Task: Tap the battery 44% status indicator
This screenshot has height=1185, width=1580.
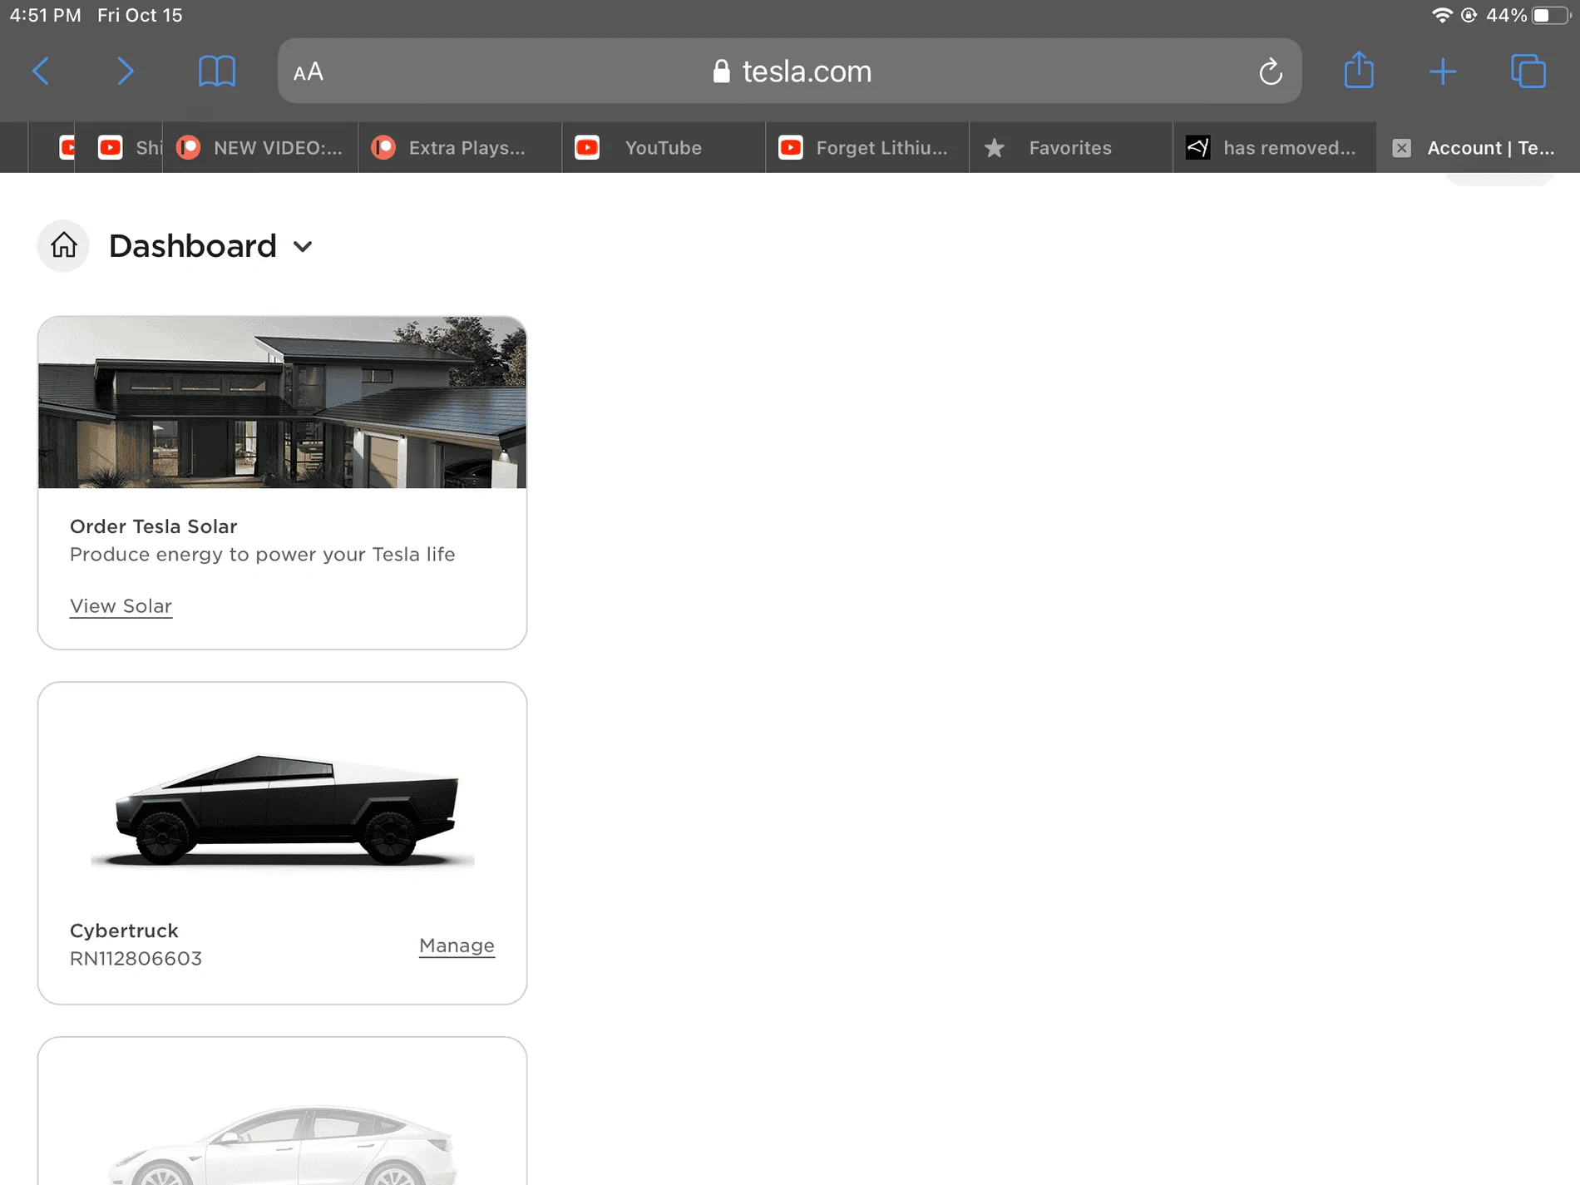Action: tap(1527, 15)
